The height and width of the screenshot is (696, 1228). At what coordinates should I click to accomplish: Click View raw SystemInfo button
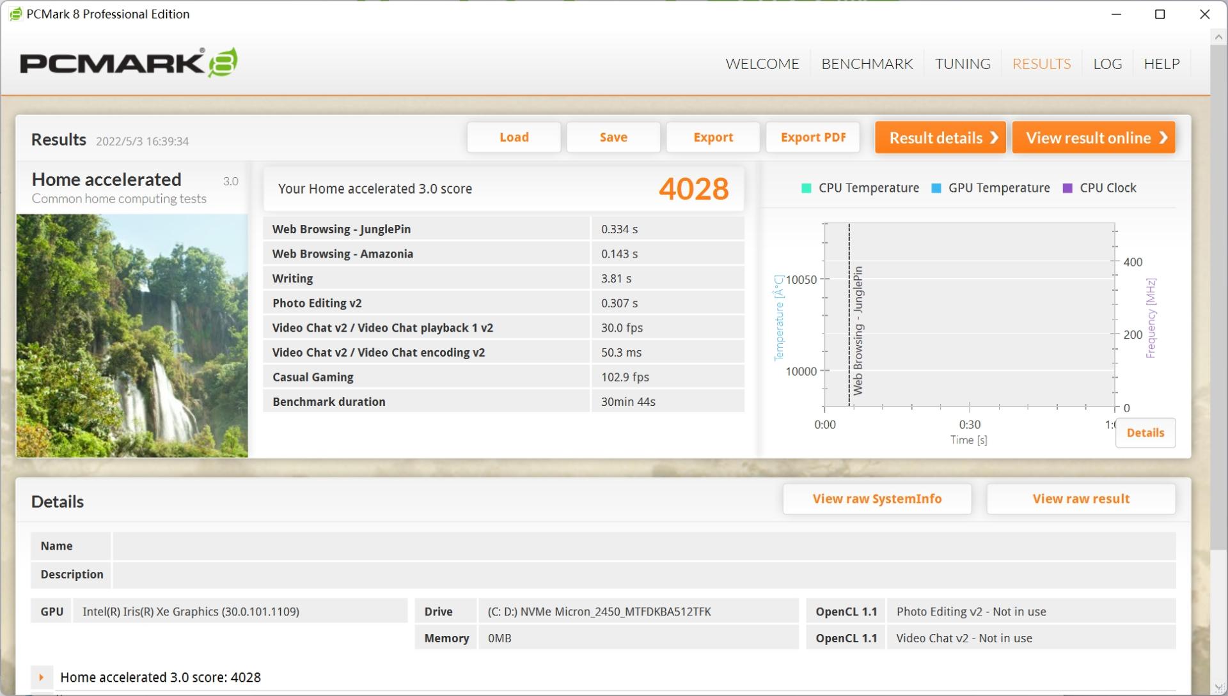point(877,498)
